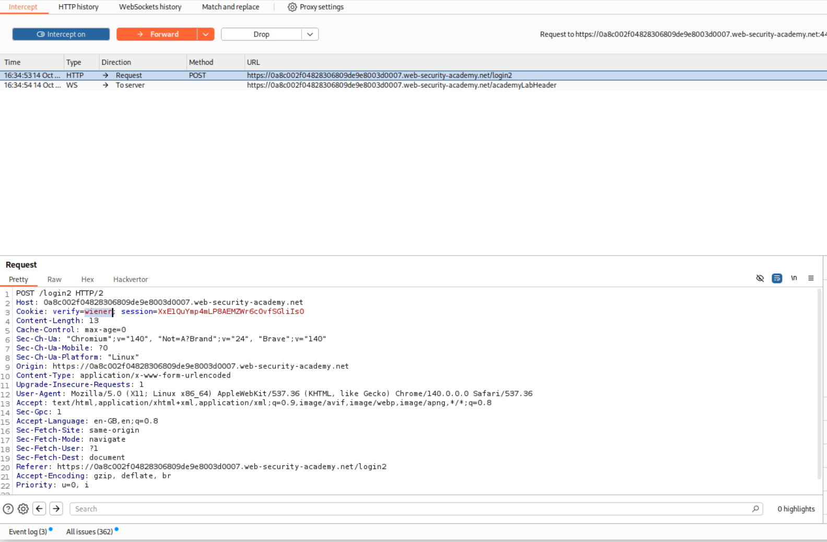Expand the Forward button dropdown arrow
The image size is (827, 542).
coord(206,34)
